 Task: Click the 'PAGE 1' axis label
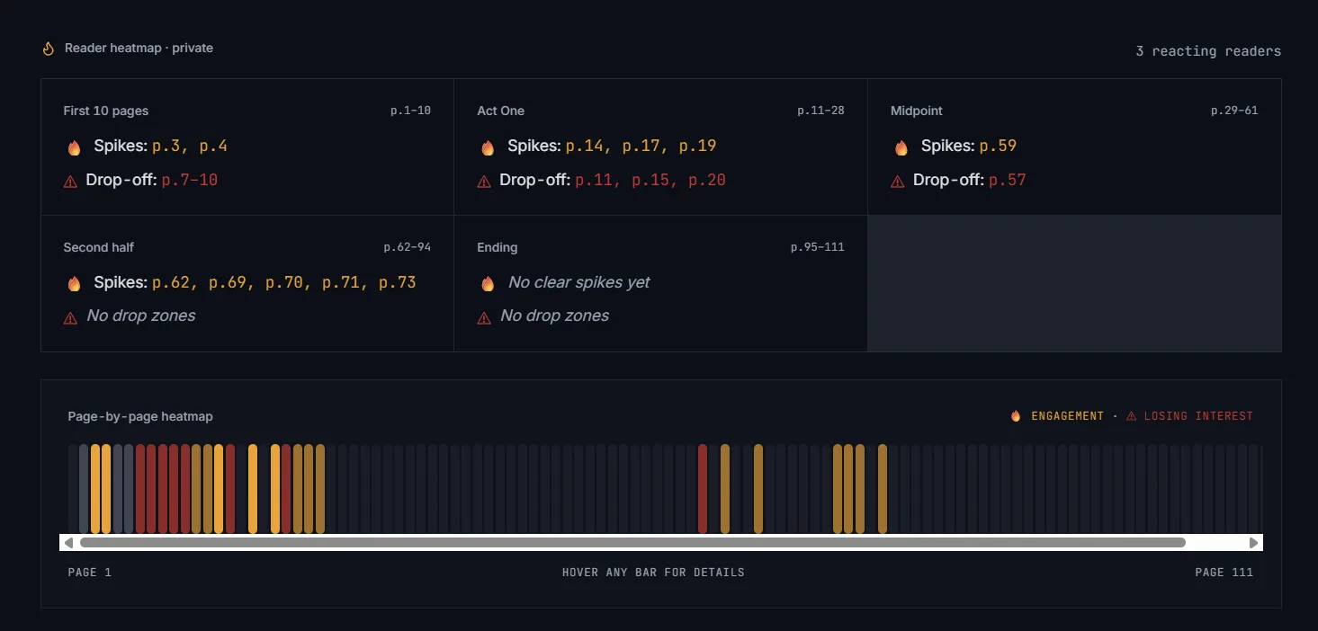click(x=90, y=573)
